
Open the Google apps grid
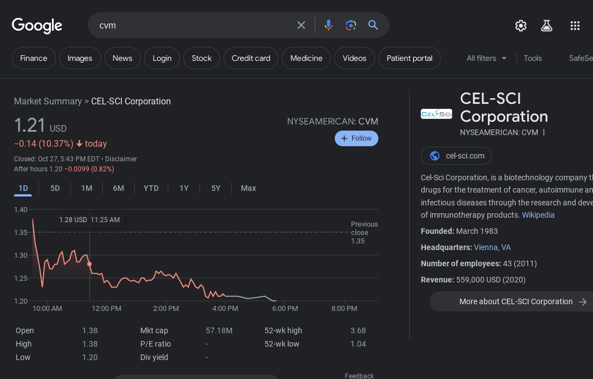575,26
